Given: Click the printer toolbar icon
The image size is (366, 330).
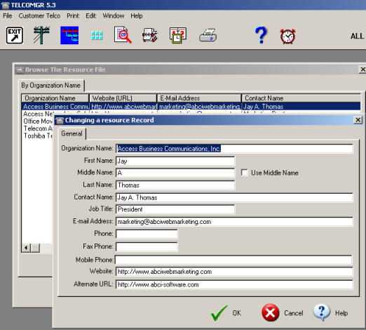Looking at the screenshot, I should pyautogui.click(x=208, y=35).
